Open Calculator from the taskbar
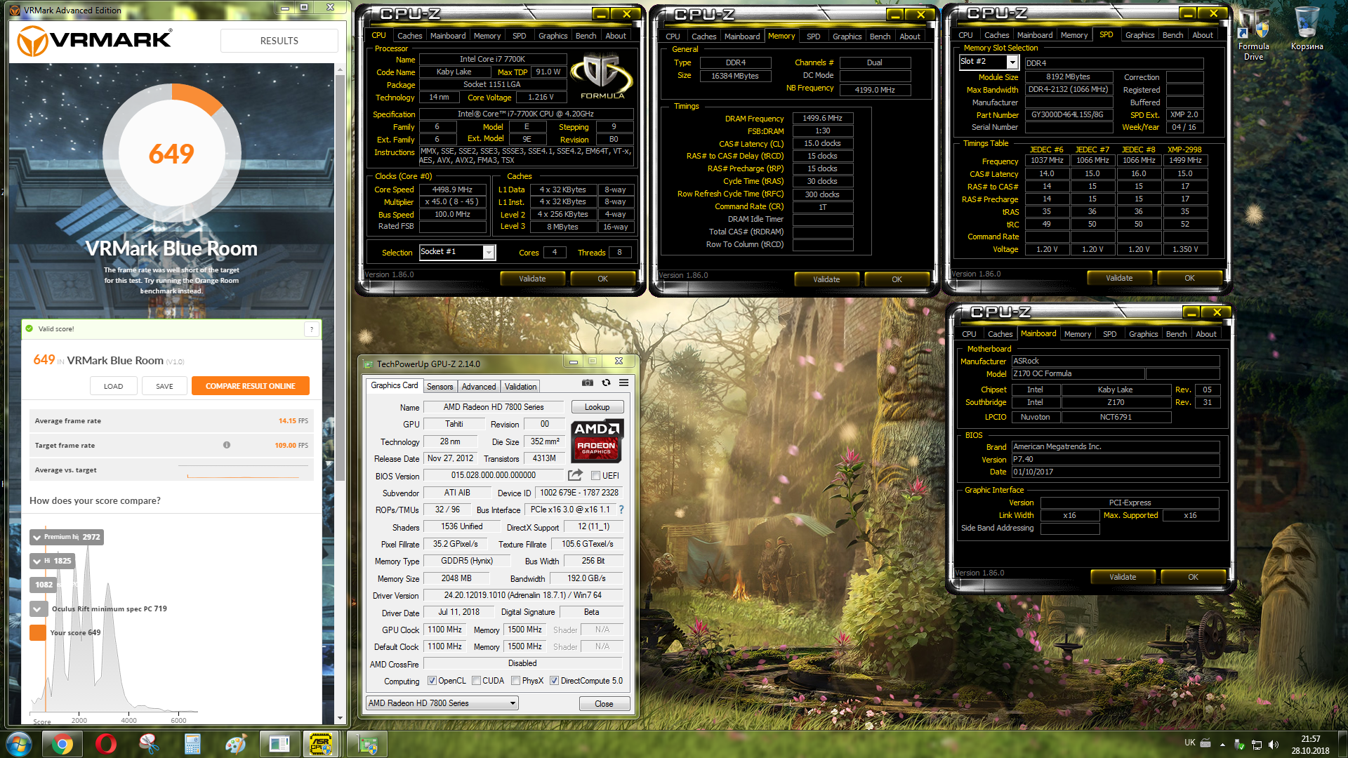The image size is (1348, 758). (x=192, y=744)
